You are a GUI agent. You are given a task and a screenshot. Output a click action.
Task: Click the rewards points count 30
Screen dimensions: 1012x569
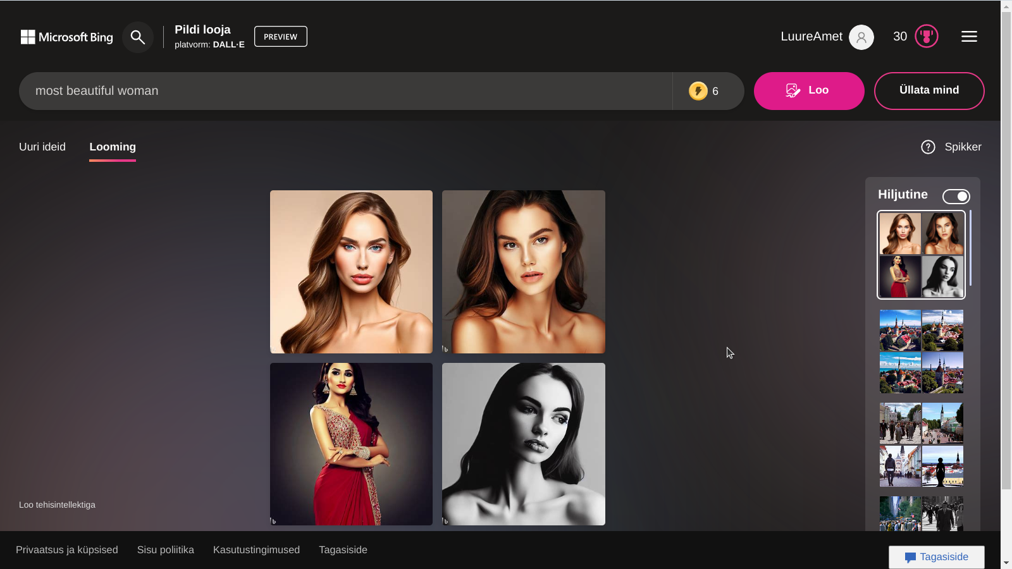click(x=900, y=37)
